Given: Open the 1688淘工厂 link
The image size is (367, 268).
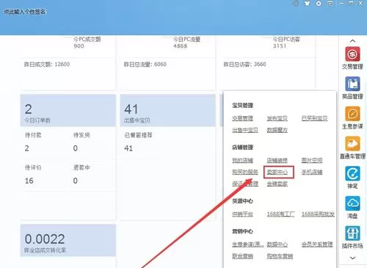Looking at the screenshot, I should pyautogui.click(x=281, y=214).
